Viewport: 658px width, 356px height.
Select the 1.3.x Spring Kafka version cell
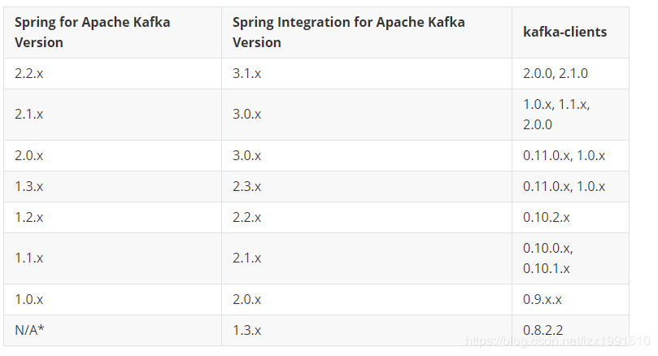click(x=29, y=186)
